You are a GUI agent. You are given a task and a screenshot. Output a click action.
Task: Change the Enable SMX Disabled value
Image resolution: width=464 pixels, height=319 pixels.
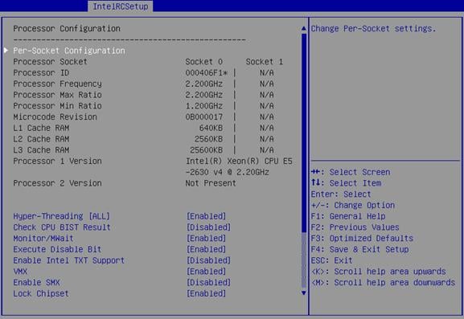208,283
